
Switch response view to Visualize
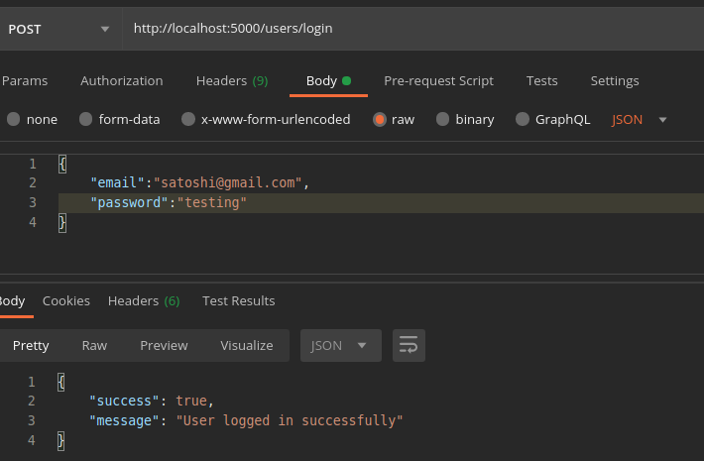coord(246,345)
